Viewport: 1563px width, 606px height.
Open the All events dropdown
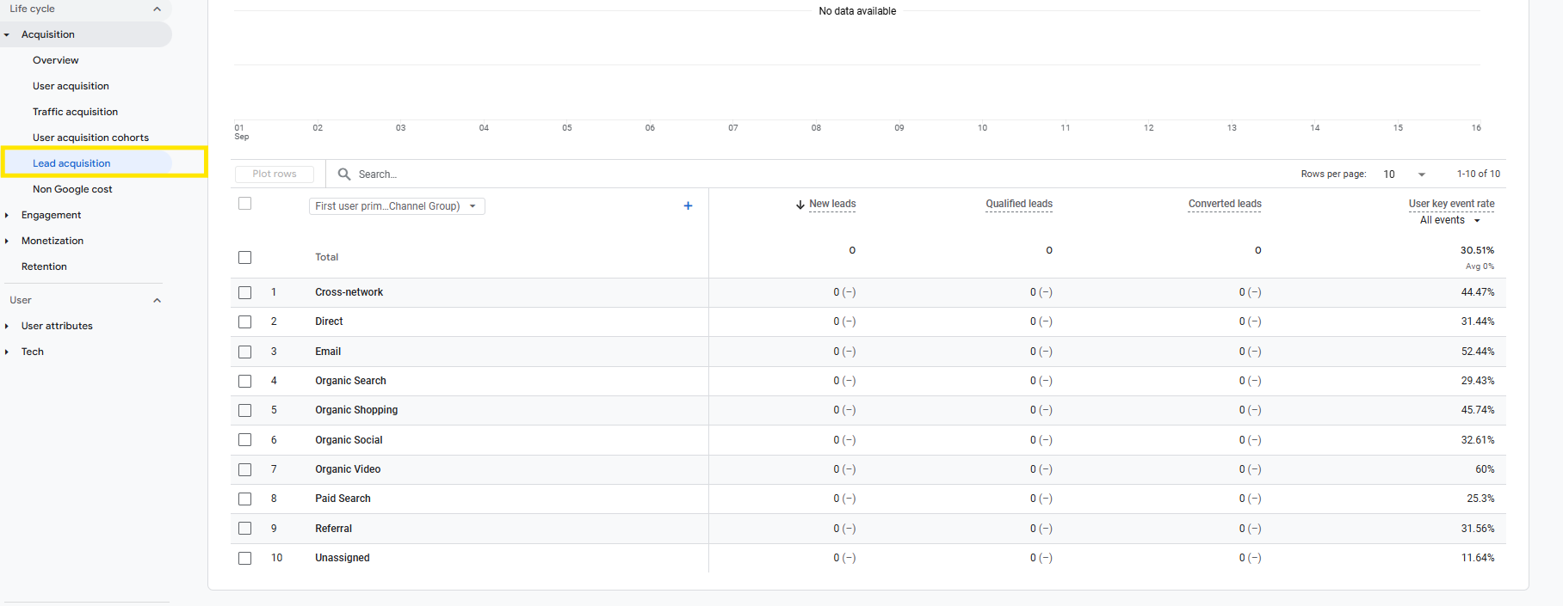1450,220
